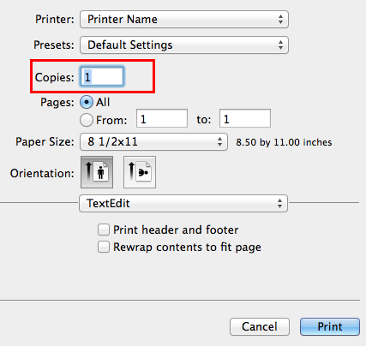Click the Print header and footer label
Image resolution: width=366 pixels, height=346 pixels.
(176, 230)
